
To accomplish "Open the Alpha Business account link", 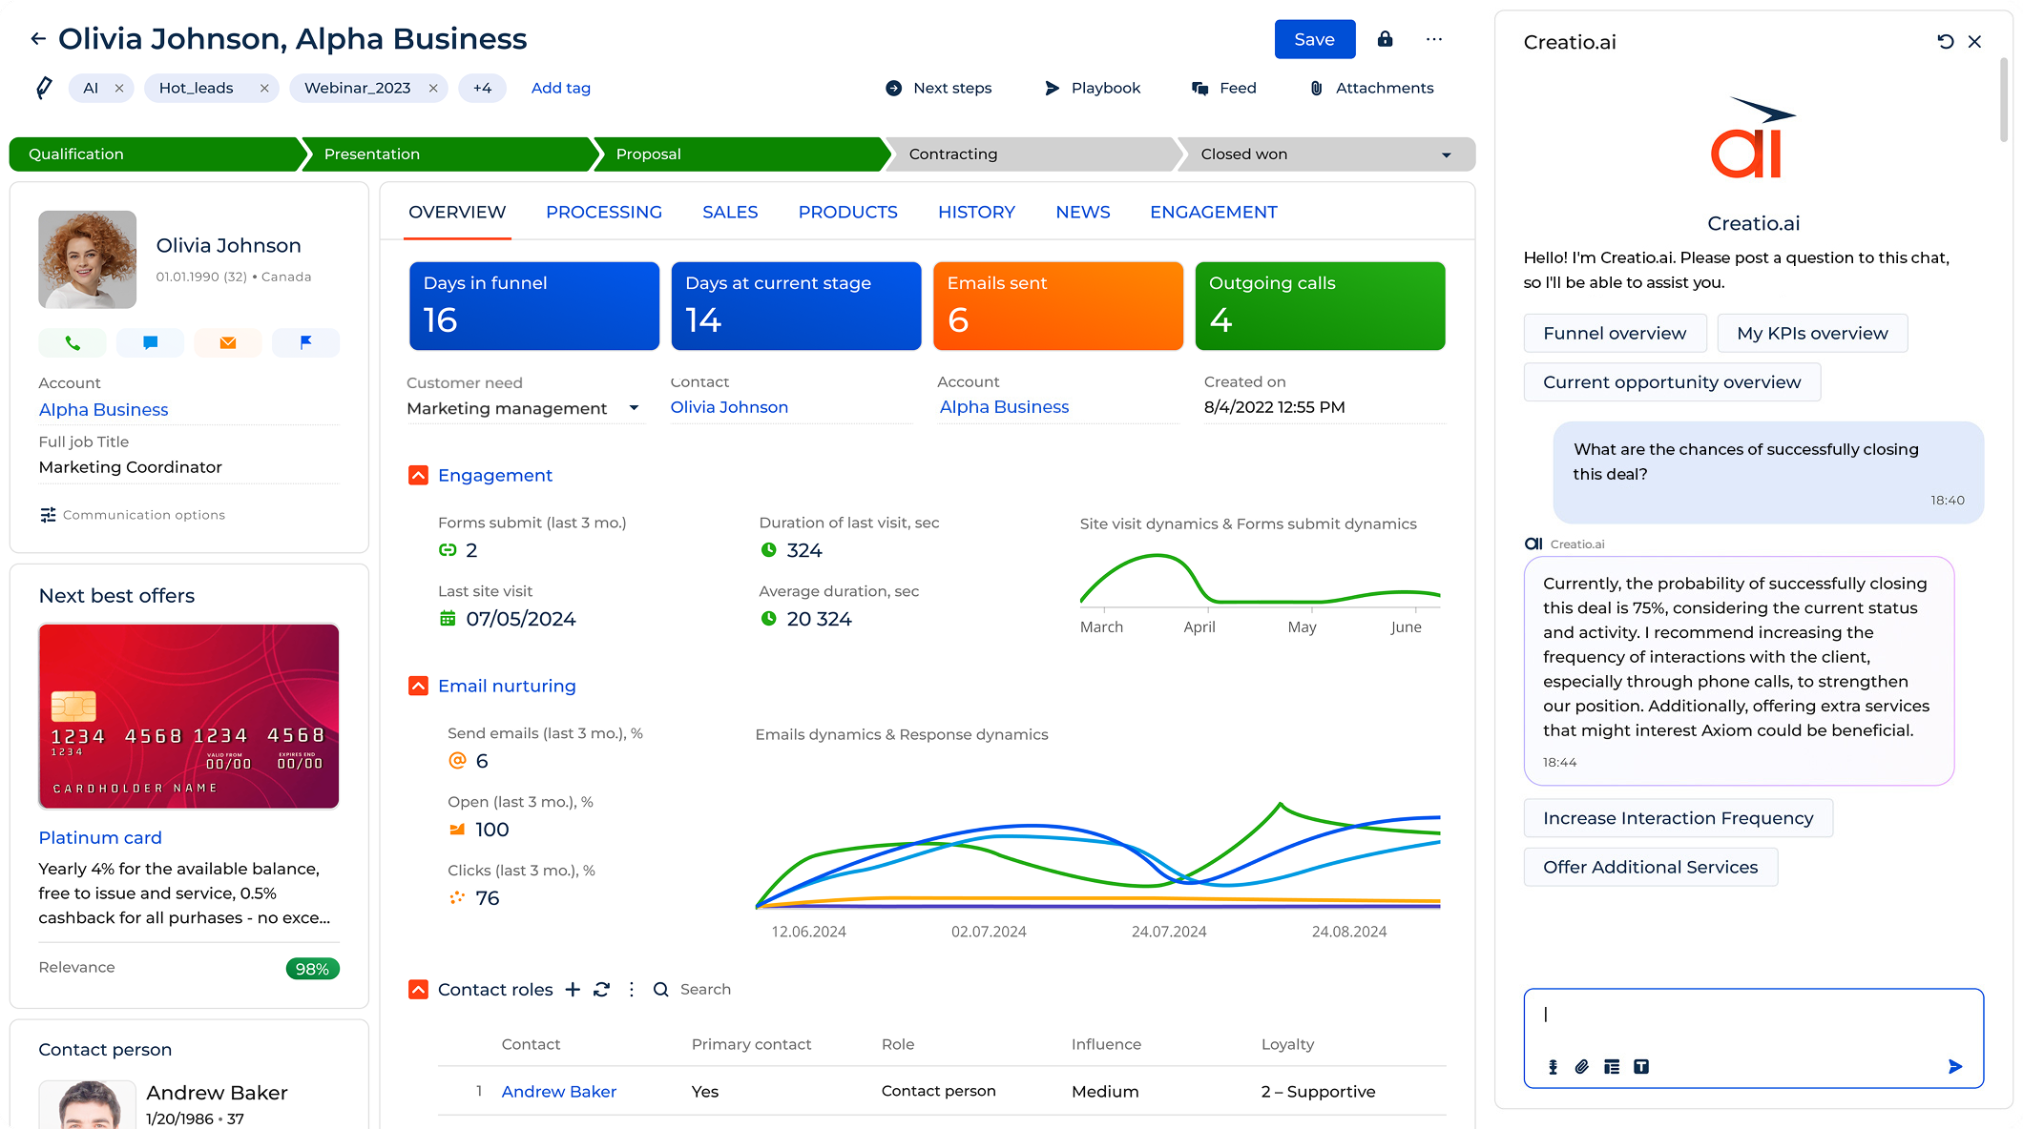I will point(102,409).
